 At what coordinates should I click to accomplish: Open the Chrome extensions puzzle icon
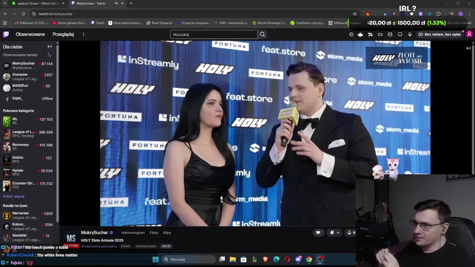coord(438,14)
